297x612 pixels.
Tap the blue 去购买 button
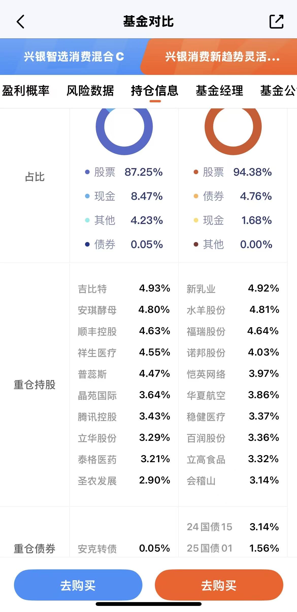78,585
